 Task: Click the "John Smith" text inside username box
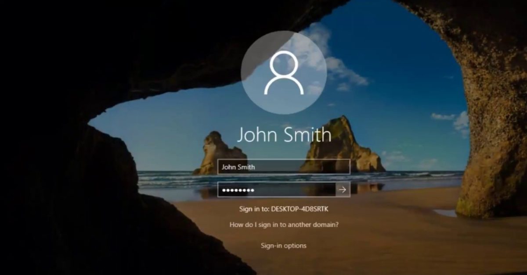pos(238,167)
